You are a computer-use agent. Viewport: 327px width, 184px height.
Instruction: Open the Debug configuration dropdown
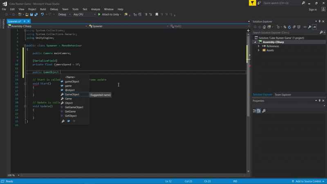tap(64, 14)
